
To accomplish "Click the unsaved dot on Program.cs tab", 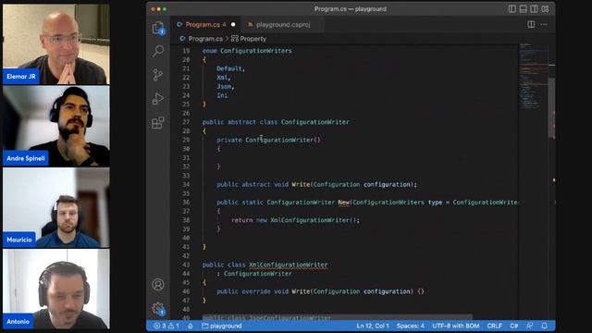I will coord(233,25).
